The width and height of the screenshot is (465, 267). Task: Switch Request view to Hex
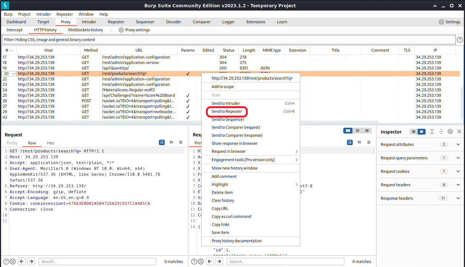pyautogui.click(x=50, y=143)
